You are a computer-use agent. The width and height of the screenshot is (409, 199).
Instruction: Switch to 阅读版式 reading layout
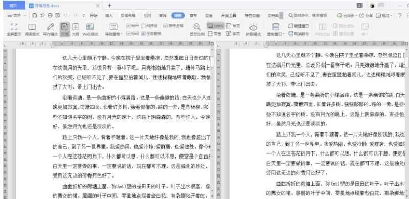pyautogui.click(x=32, y=29)
